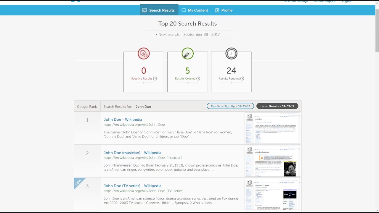Screen dimensions: 379x213
Task: Click the 24 results pending count
Action: (231, 70)
